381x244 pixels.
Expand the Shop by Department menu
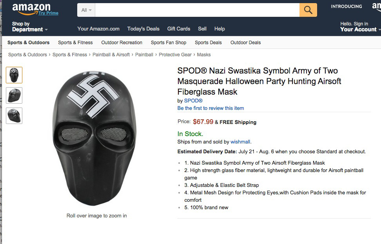[30, 27]
